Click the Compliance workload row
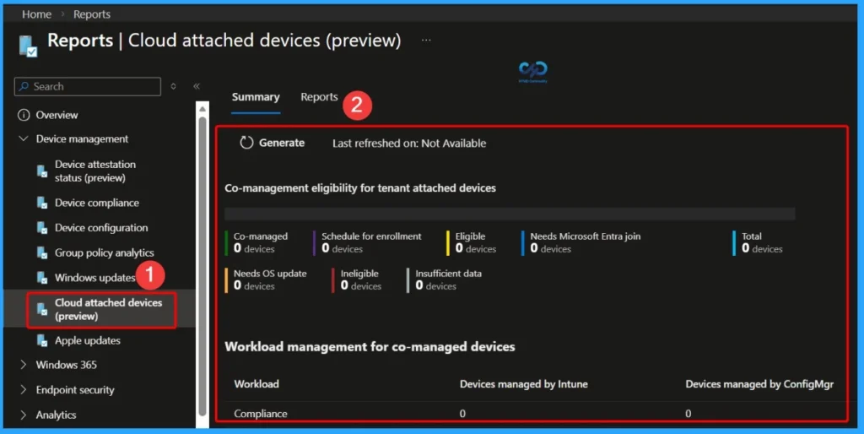 click(x=534, y=413)
